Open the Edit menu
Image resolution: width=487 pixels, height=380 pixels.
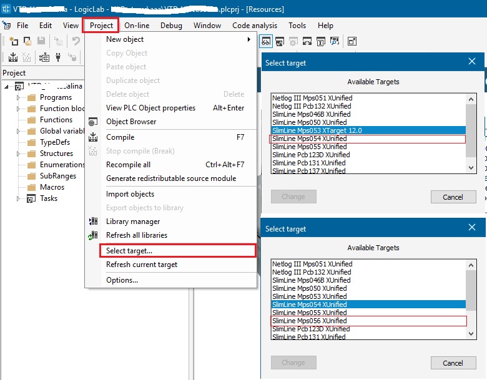[46, 26]
